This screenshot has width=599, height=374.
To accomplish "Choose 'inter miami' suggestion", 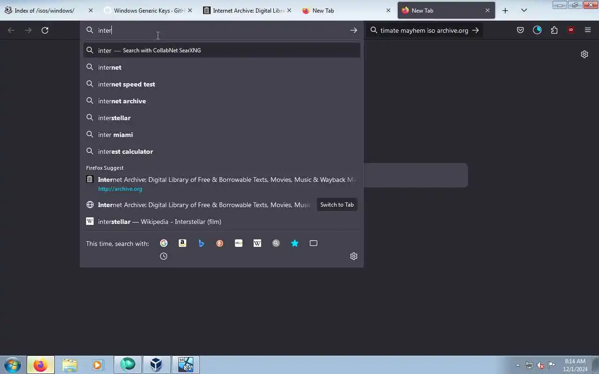I will [x=222, y=135].
